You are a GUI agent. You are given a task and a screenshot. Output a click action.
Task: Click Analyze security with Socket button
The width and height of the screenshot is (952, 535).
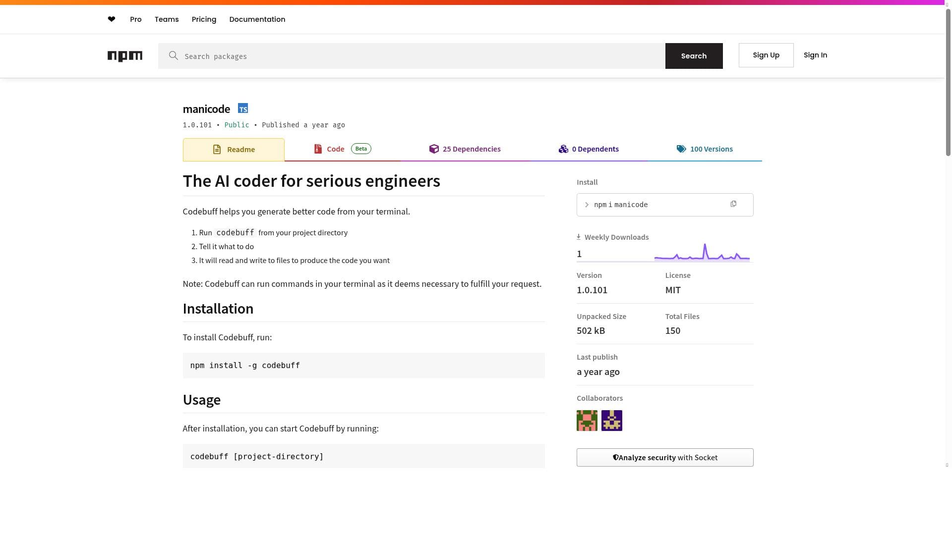[665, 458]
